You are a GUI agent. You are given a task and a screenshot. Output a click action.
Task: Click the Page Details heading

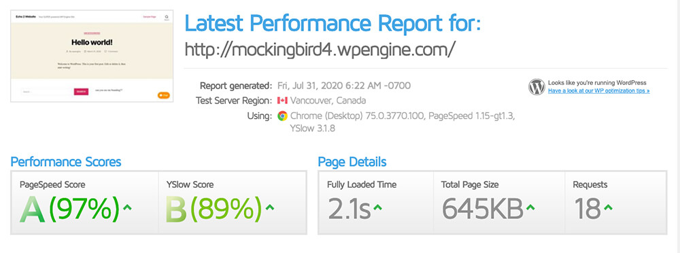pos(352,162)
